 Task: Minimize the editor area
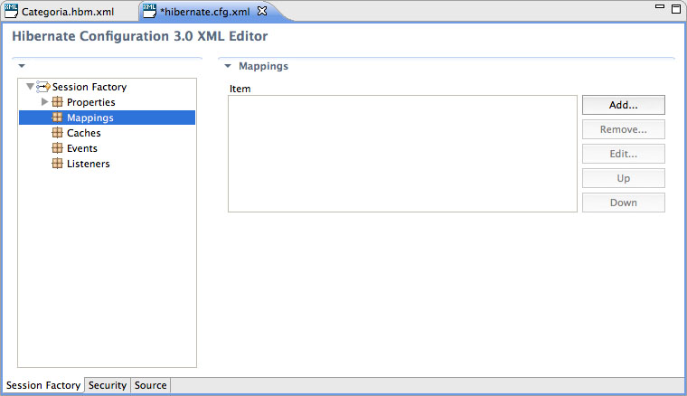(660, 6)
